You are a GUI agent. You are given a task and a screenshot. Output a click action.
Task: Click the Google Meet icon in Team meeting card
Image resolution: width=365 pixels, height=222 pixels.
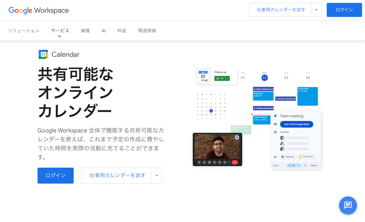[275, 124]
